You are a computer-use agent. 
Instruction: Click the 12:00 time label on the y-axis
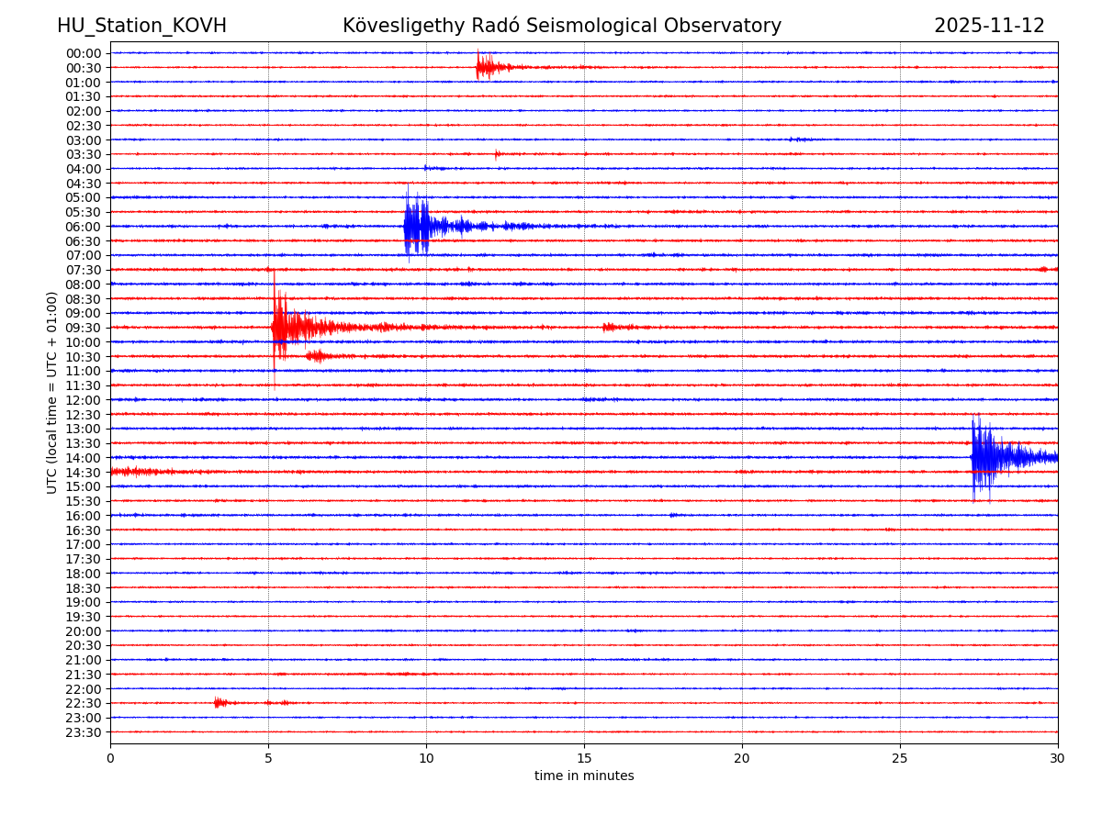tap(83, 400)
